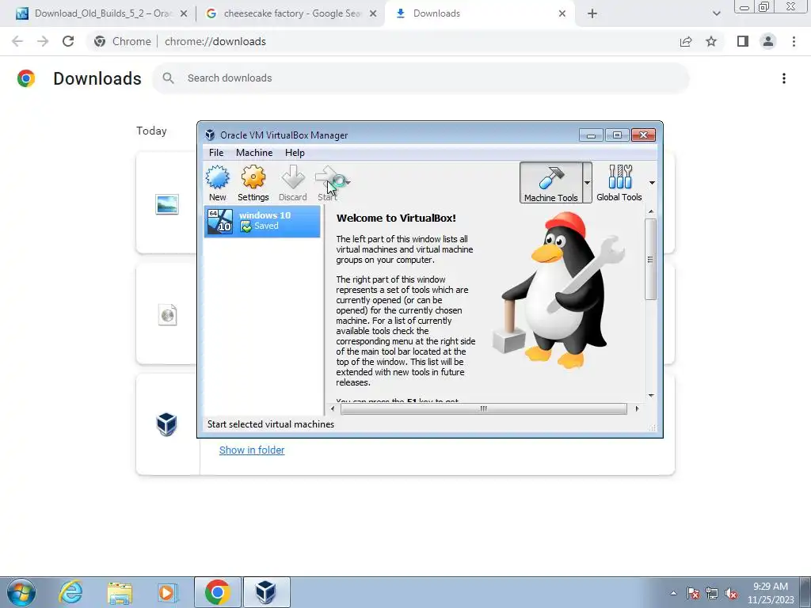Image resolution: width=811 pixels, height=608 pixels.
Task: Click the Search downloads field
Action: (421, 78)
